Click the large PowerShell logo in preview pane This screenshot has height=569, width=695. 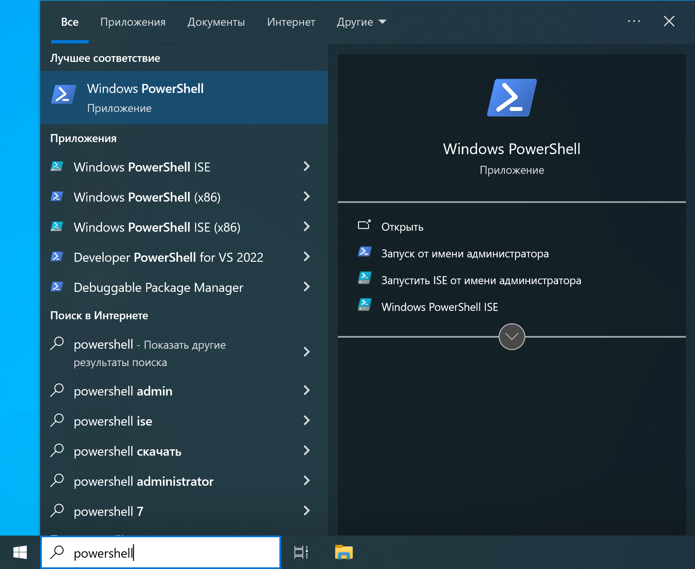(512, 98)
